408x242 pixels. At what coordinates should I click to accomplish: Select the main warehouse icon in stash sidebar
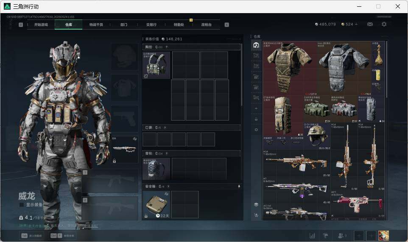256,45
